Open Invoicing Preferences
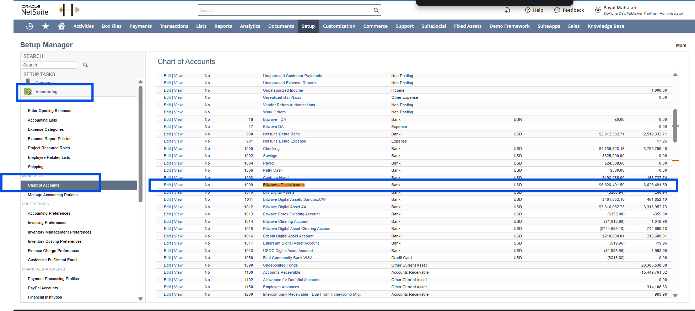Screen dimensions: 695x311 47,222
